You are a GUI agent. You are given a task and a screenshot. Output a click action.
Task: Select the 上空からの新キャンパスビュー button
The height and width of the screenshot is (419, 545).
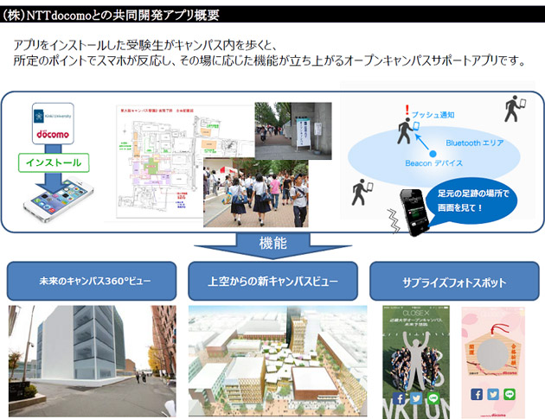(272, 281)
